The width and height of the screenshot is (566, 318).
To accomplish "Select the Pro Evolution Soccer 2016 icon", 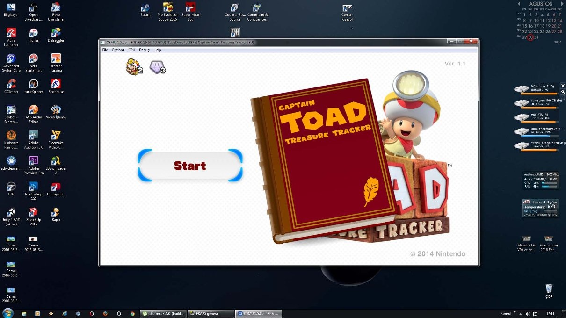I will click(x=167, y=12).
